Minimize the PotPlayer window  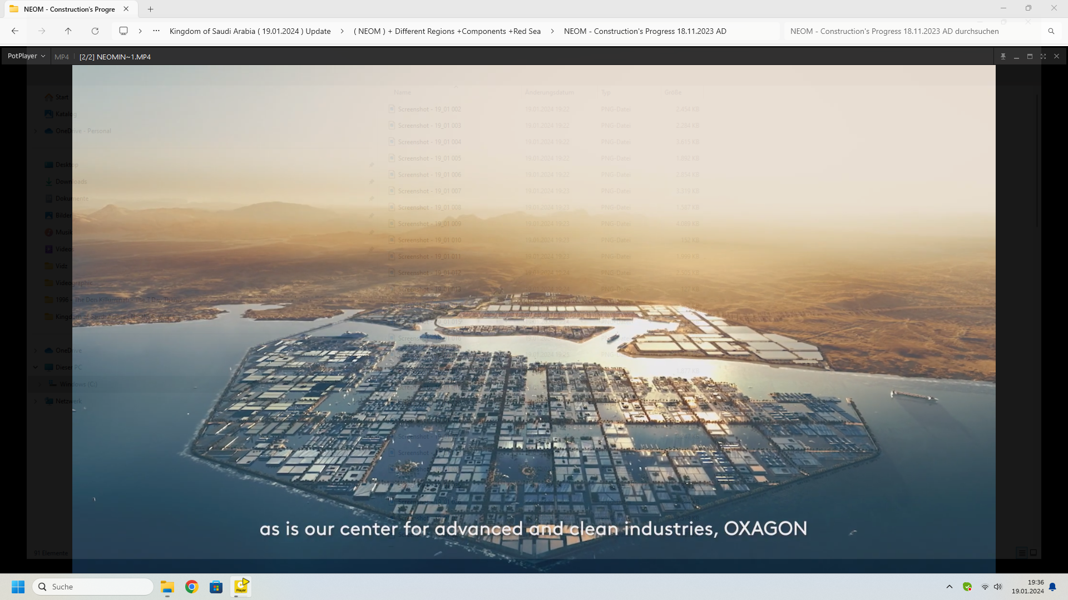pyautogui.click(x=1016, y=57)
